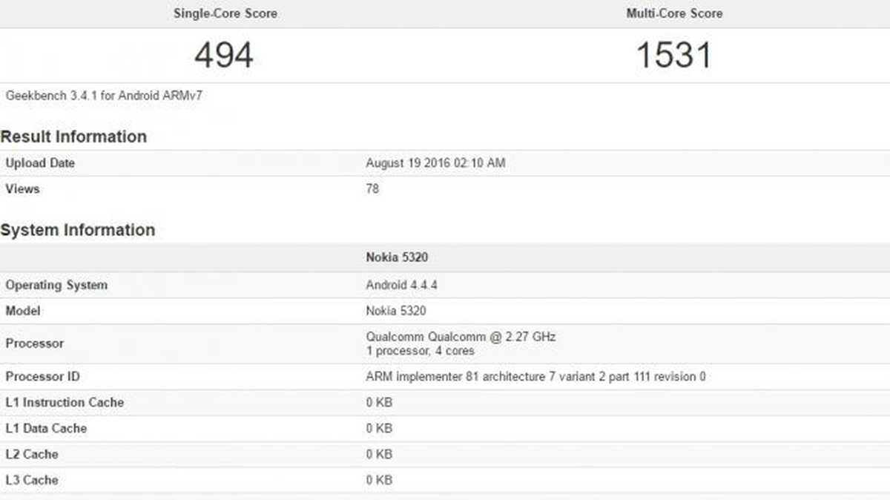Click the Result Information heading
This screenshot has width=890, height=500.
click(x=73, y=136)
